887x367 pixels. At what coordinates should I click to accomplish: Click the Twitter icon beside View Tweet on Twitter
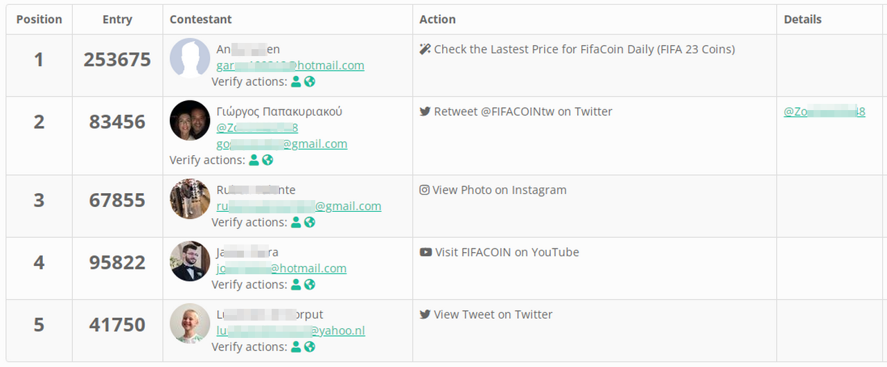point(425,314)
